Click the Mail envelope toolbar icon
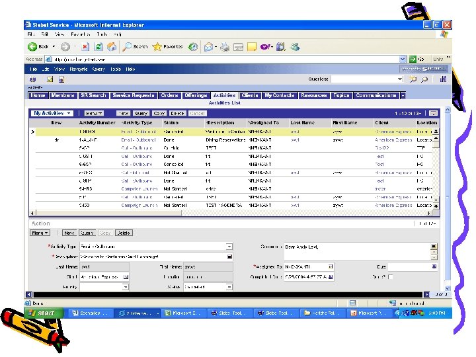The height and width of the screenshot is (357, 476). coord(208,47)
